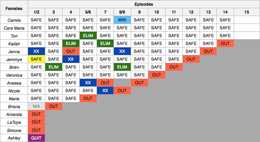Click the LaToya row name
The image size is (260, 142).
[x=14, y=122]
